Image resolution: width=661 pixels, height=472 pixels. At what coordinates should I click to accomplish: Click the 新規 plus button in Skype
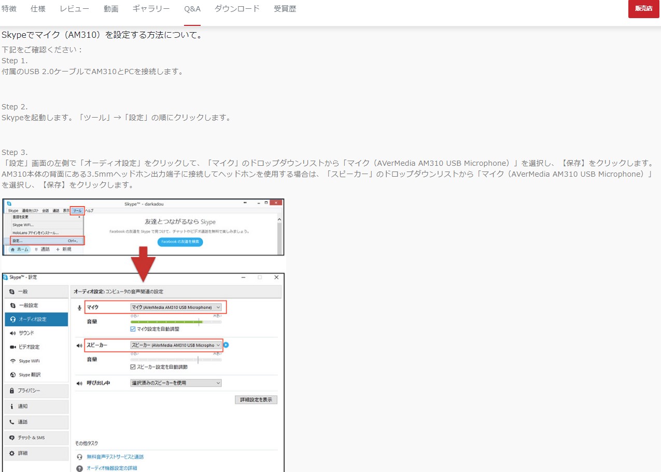64,249
